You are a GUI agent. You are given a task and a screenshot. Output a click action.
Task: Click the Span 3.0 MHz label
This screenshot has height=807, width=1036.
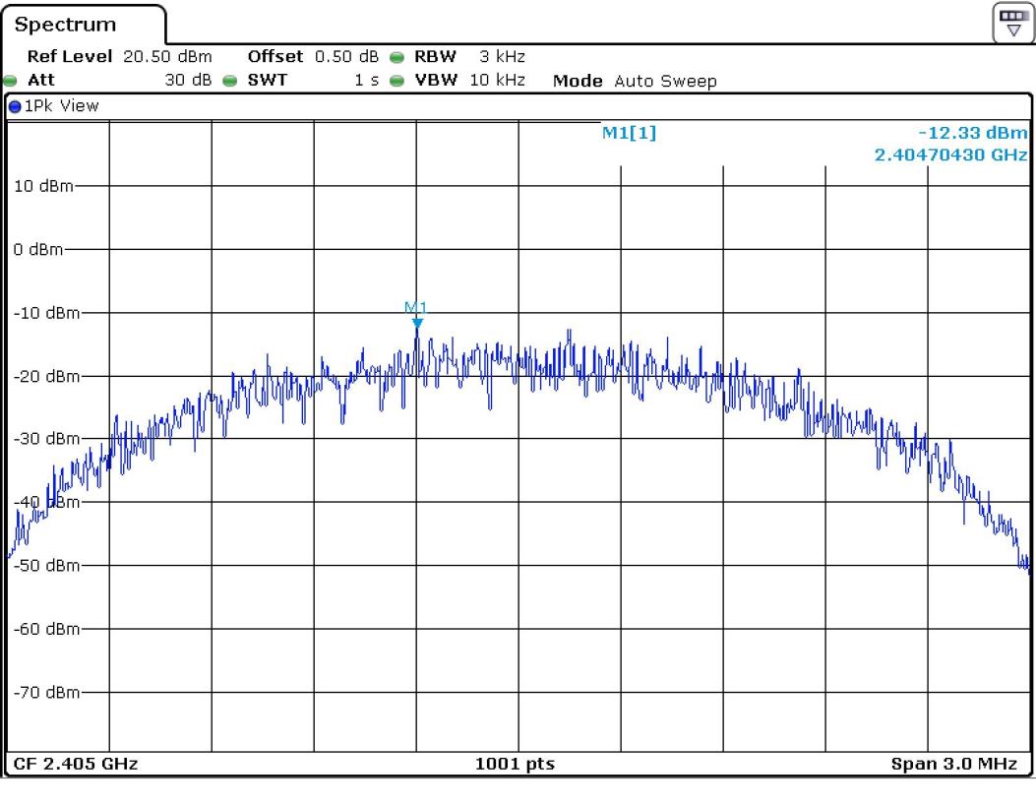click(954, 764)
